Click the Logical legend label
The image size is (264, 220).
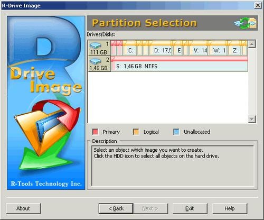click(x=151, y=132)
